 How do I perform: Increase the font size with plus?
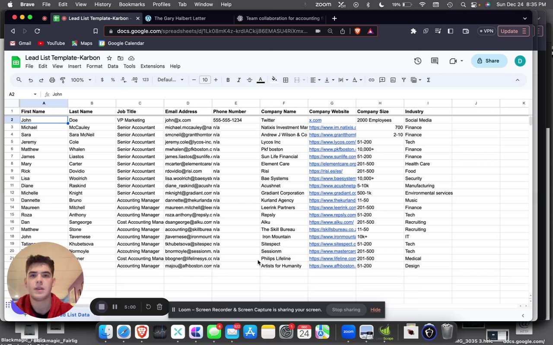click(216, 80)
